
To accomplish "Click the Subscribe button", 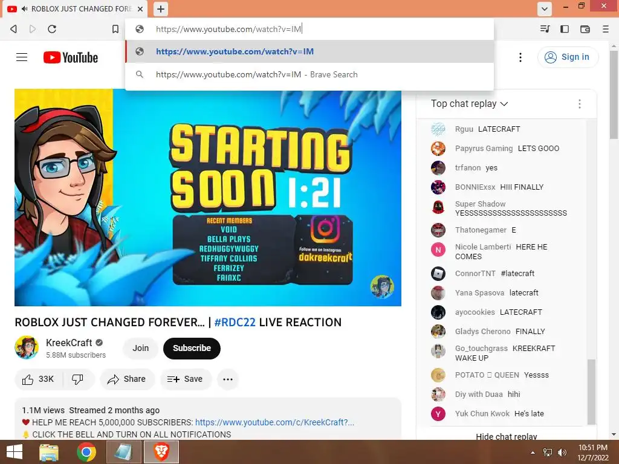I will [x=192, y=349].
